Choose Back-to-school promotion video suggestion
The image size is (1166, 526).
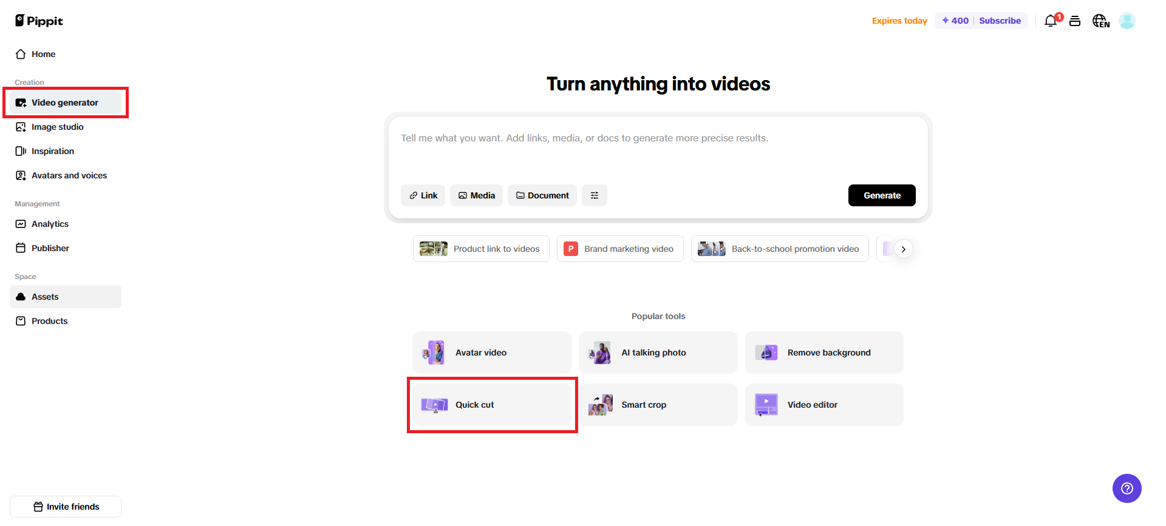pyautogui.click(x=780, y=249)
